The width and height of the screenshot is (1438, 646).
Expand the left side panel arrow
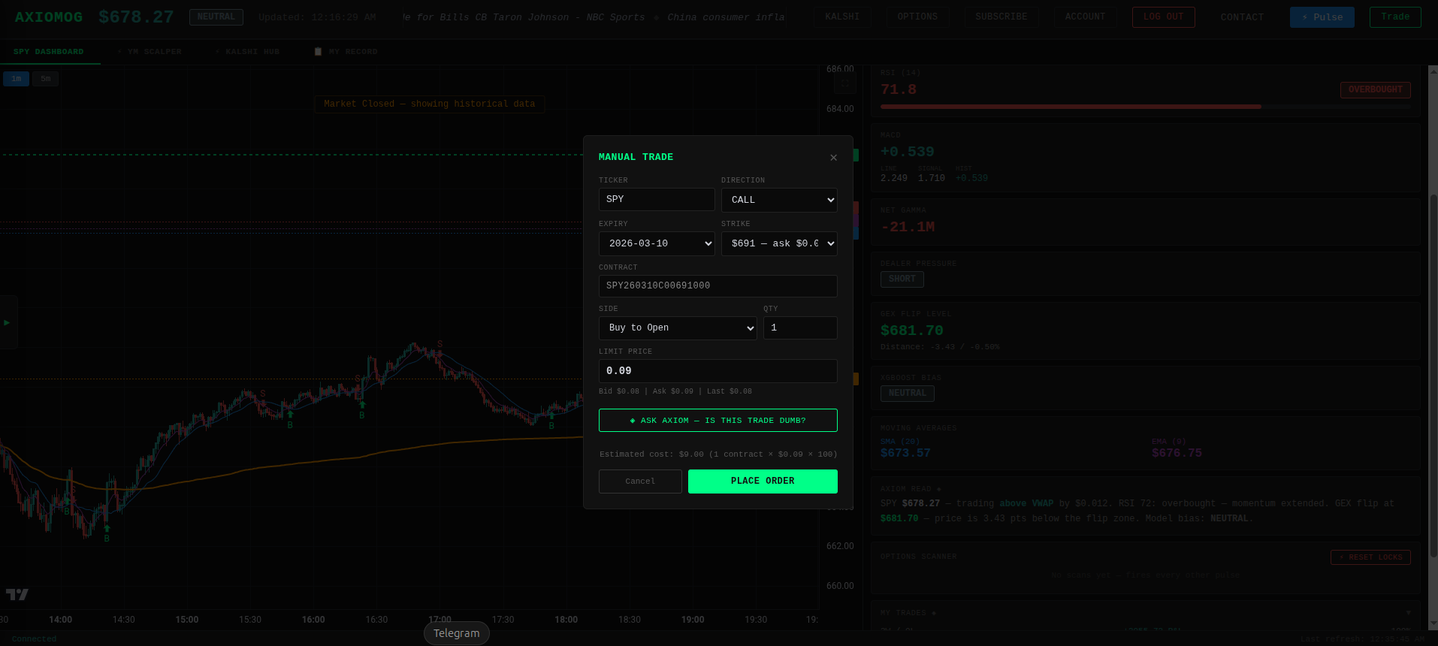(8, 322)
